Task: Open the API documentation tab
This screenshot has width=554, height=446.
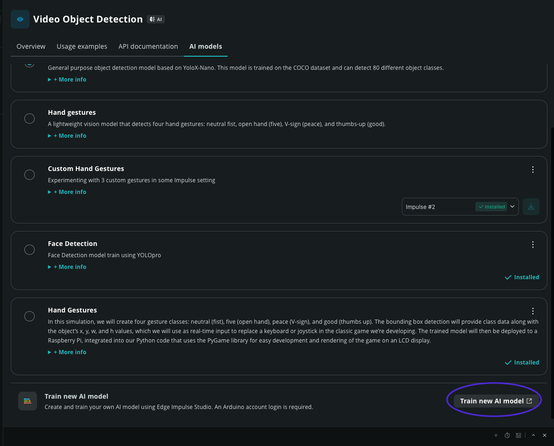Action: click(x=148, y=46)
